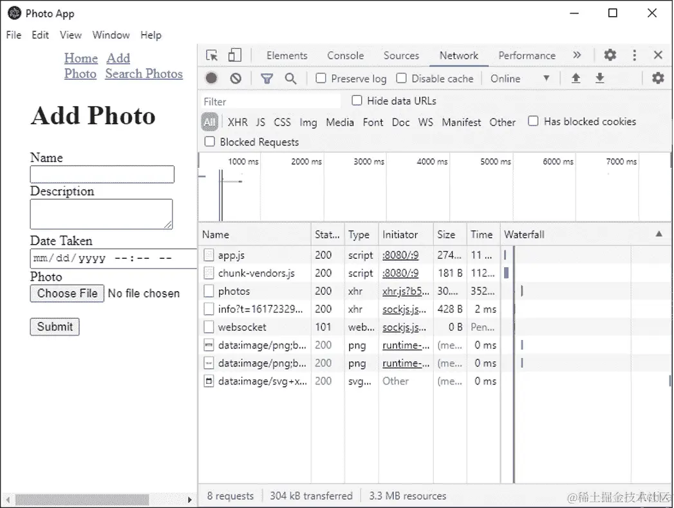
Task: Open the Sources tab
Action: pyautogui.click(x=401, y=55)
